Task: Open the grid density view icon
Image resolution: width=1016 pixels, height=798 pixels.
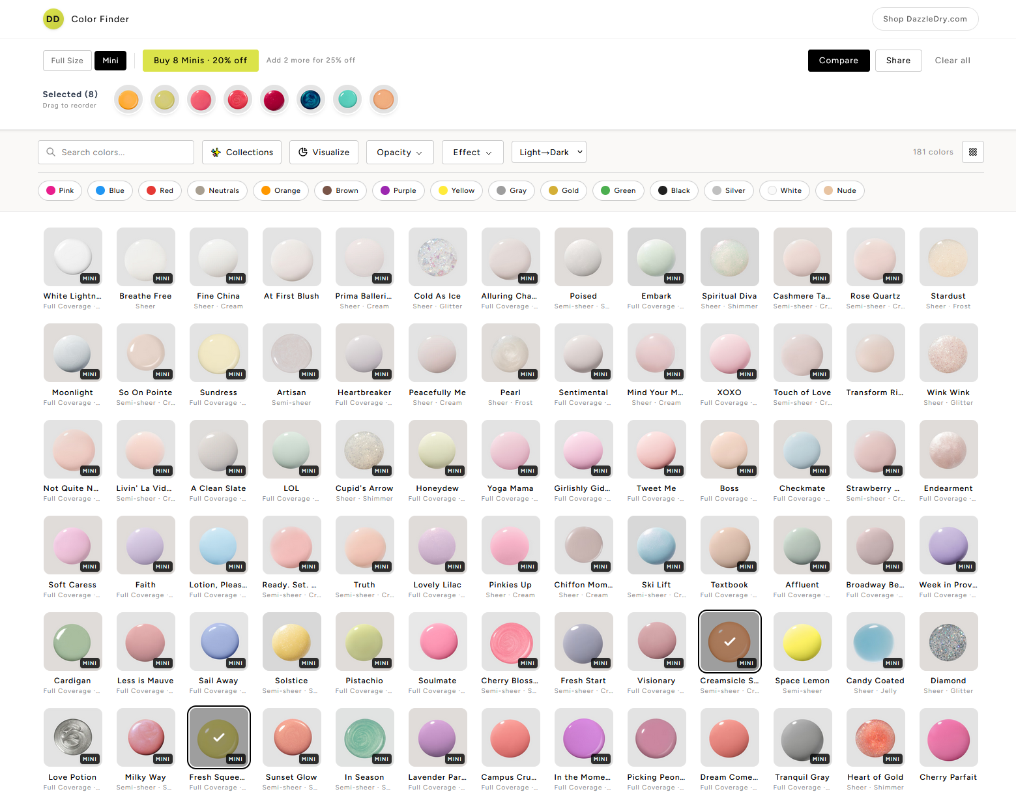Action: point(972,152)
